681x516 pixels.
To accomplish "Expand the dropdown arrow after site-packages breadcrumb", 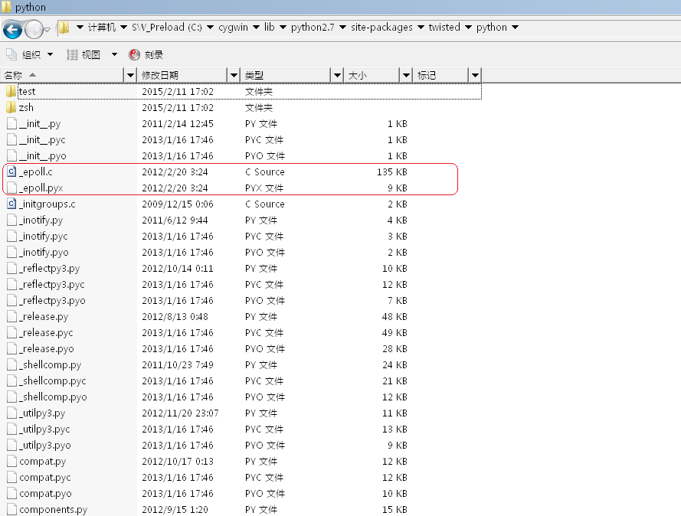I will (421, 28).
